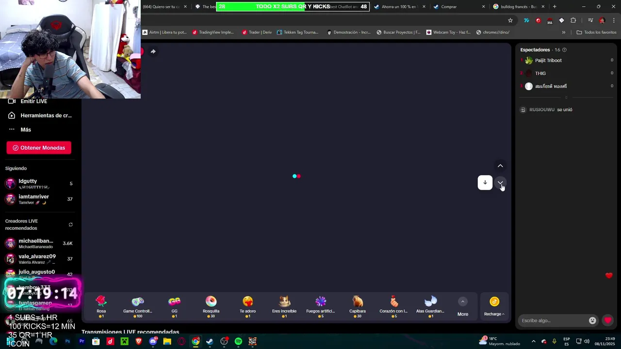The height and width of the screenshot is (349, 621).
Task: Open a new browser tab
Action: [x=555, y=7]
